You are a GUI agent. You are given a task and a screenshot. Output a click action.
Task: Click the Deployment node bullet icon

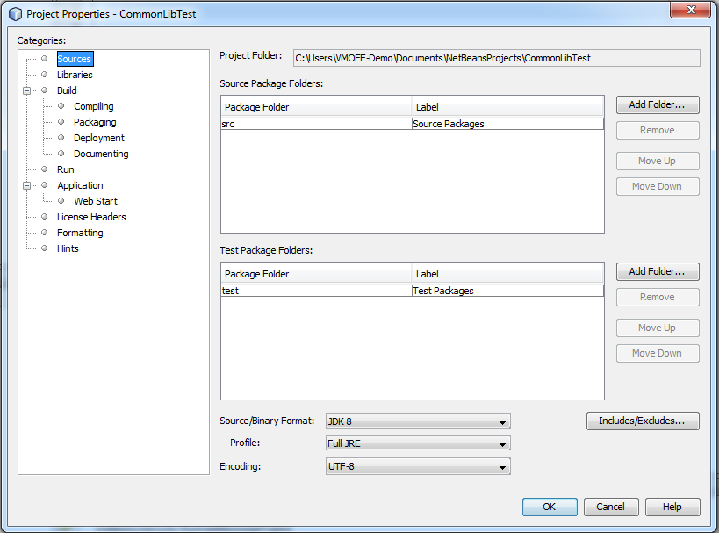pos(61,138)
